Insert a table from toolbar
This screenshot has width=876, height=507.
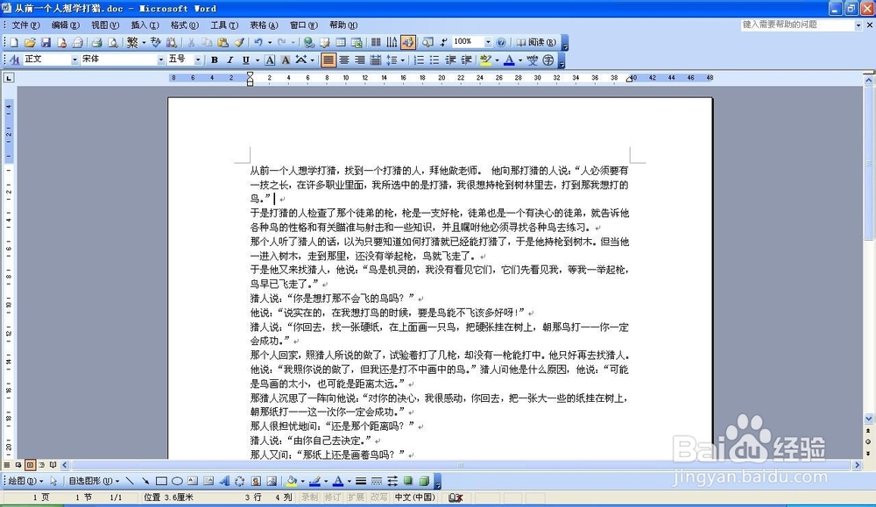tap(341, 42)
